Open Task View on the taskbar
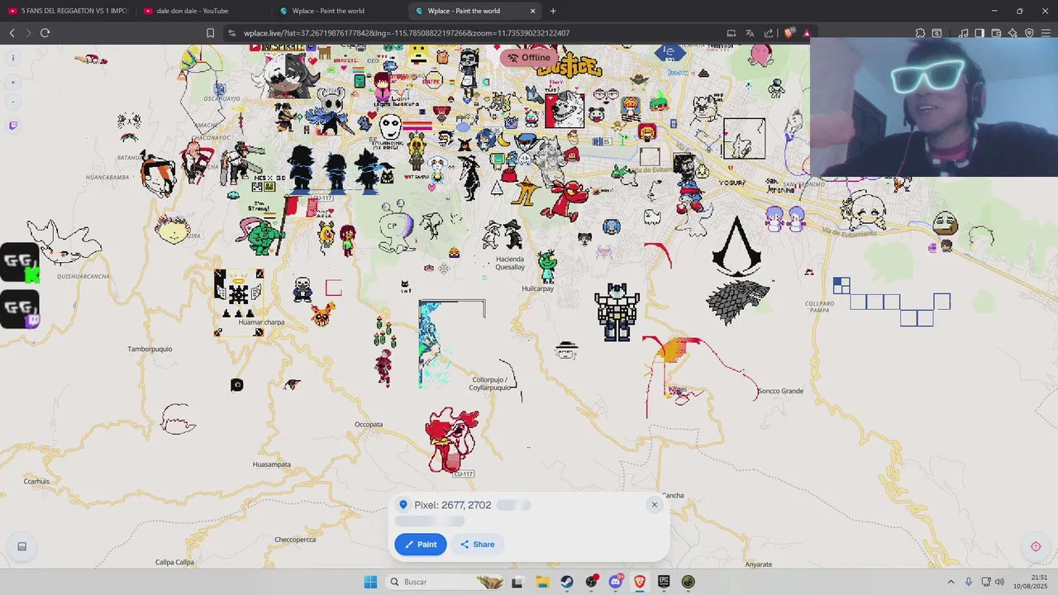This screenshot has height=595, width=1058. click(x=517, y=582)
